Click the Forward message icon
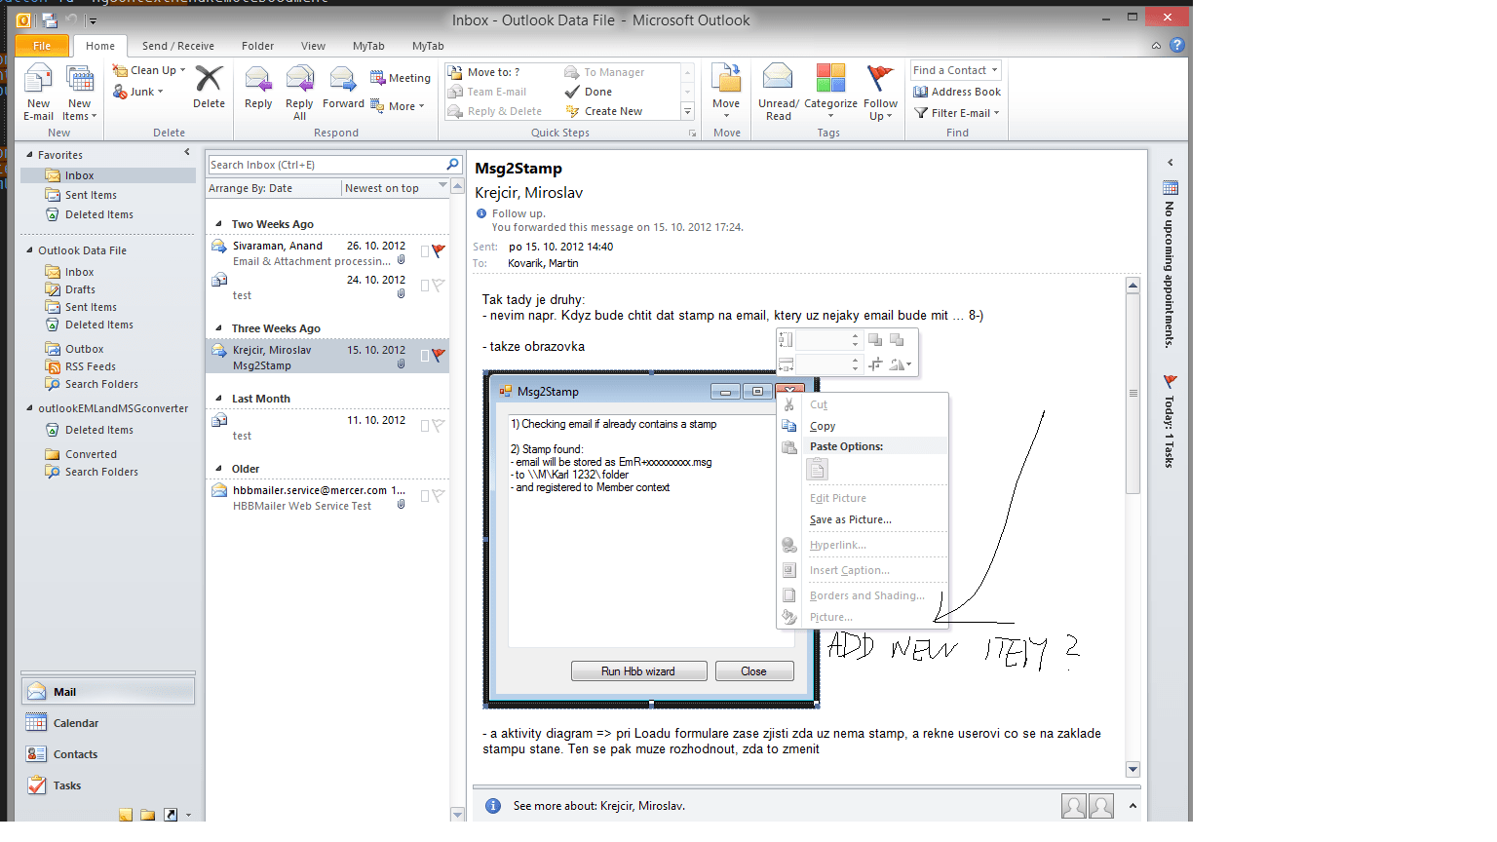The height and width of the screenshot is (842, 1497). click(x=343, y=80)
